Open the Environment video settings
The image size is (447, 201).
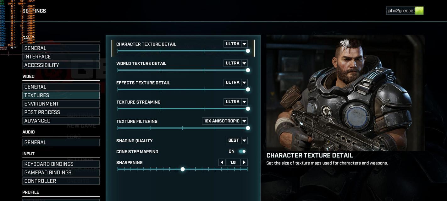point(61,104)
